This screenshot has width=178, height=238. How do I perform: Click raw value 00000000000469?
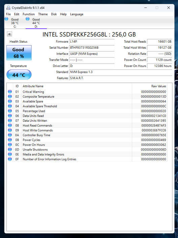[x=153, y=140]
